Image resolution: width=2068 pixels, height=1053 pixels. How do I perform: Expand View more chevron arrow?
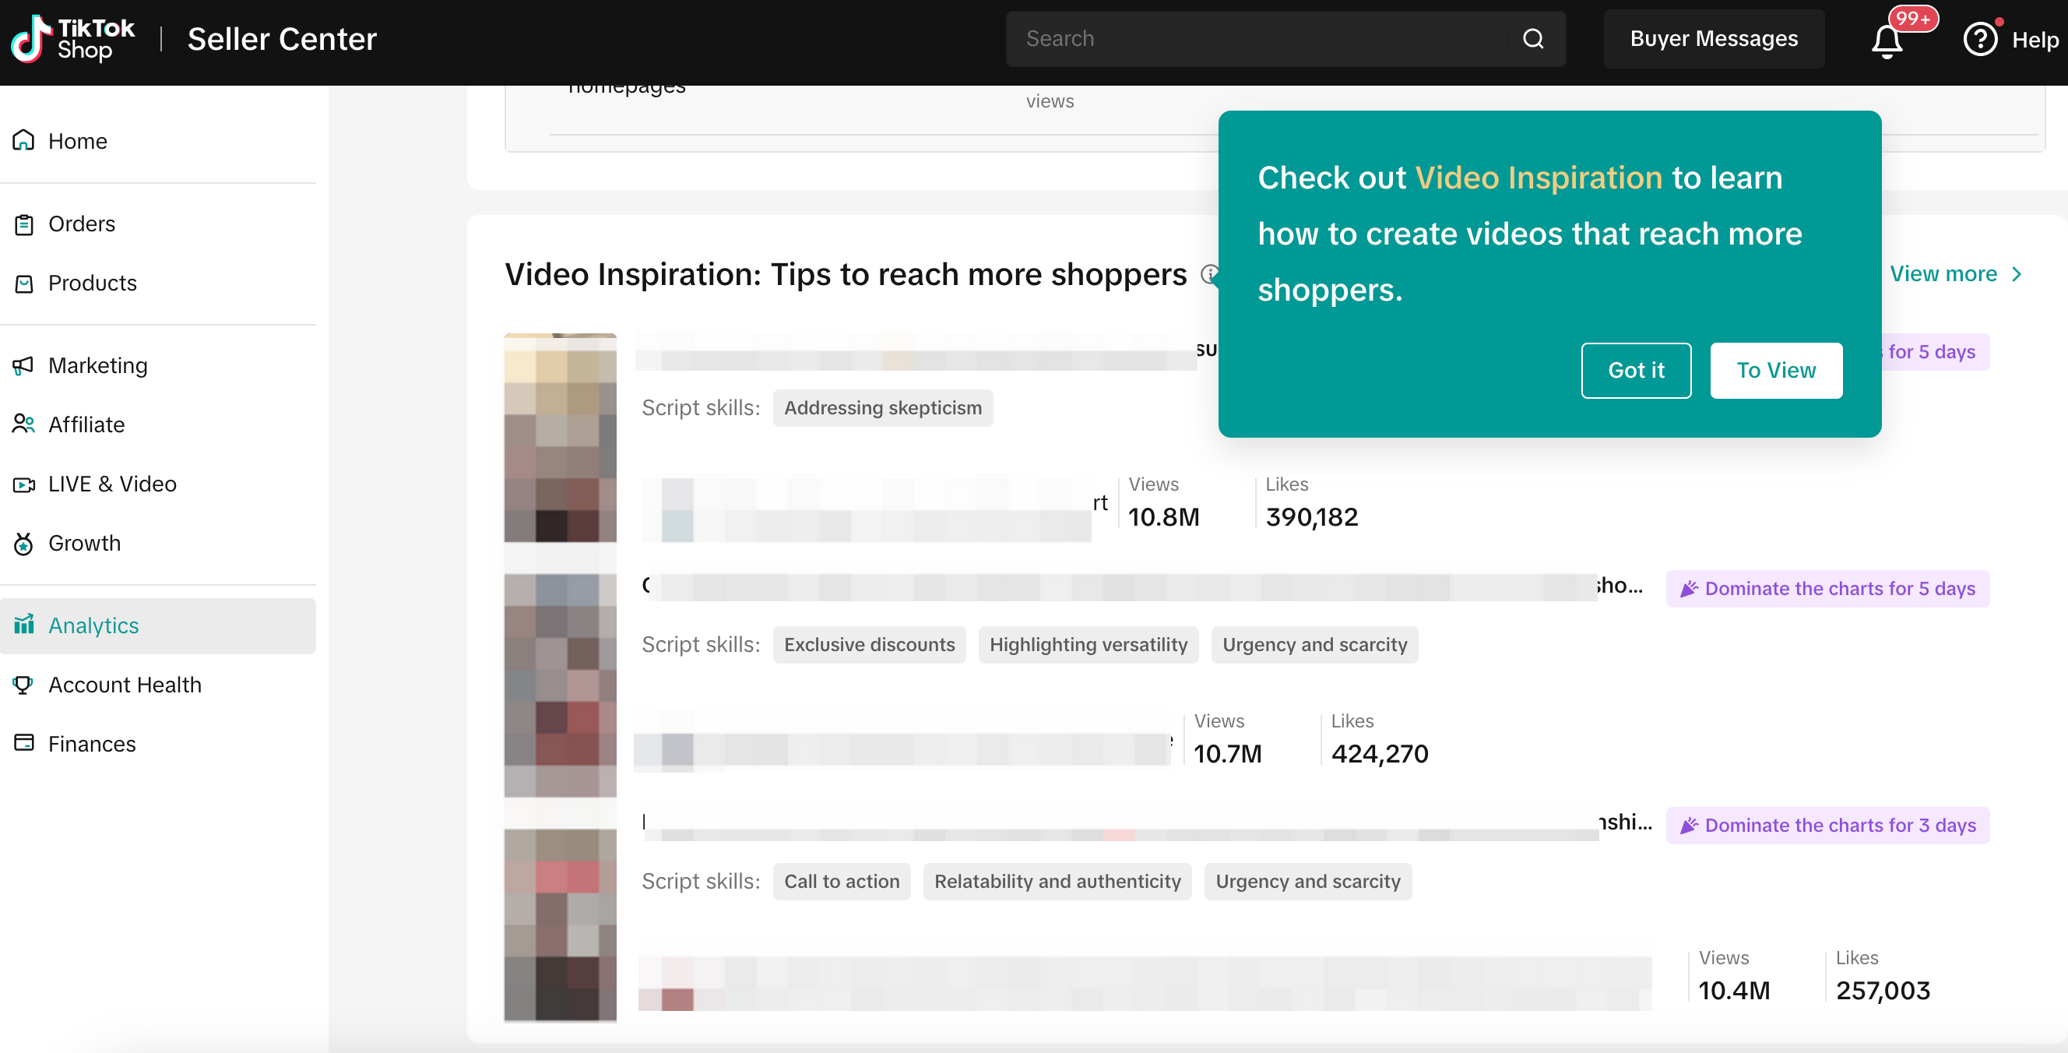click(x=2017, y=275)
